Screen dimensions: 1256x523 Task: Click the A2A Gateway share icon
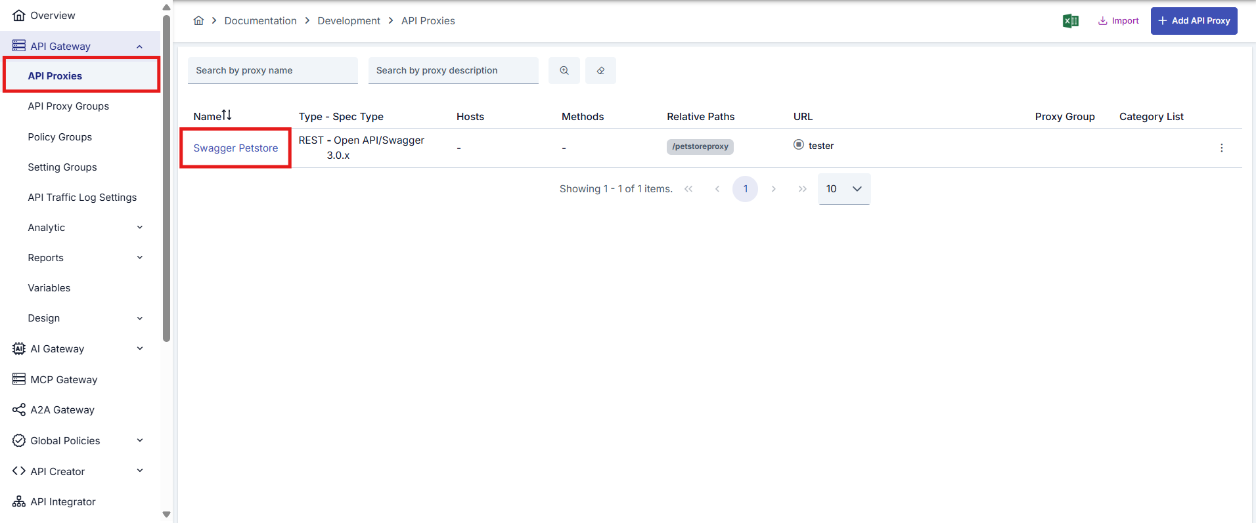pos(19,410)
